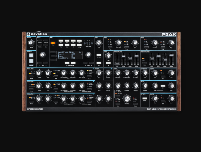This screenshot has height=152, width=201.
Task: Click the Amp Envelope Decay fader
Action: [124, 56]
